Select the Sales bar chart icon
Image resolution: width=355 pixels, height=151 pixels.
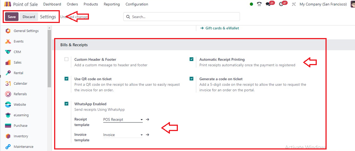coord(8,63)
